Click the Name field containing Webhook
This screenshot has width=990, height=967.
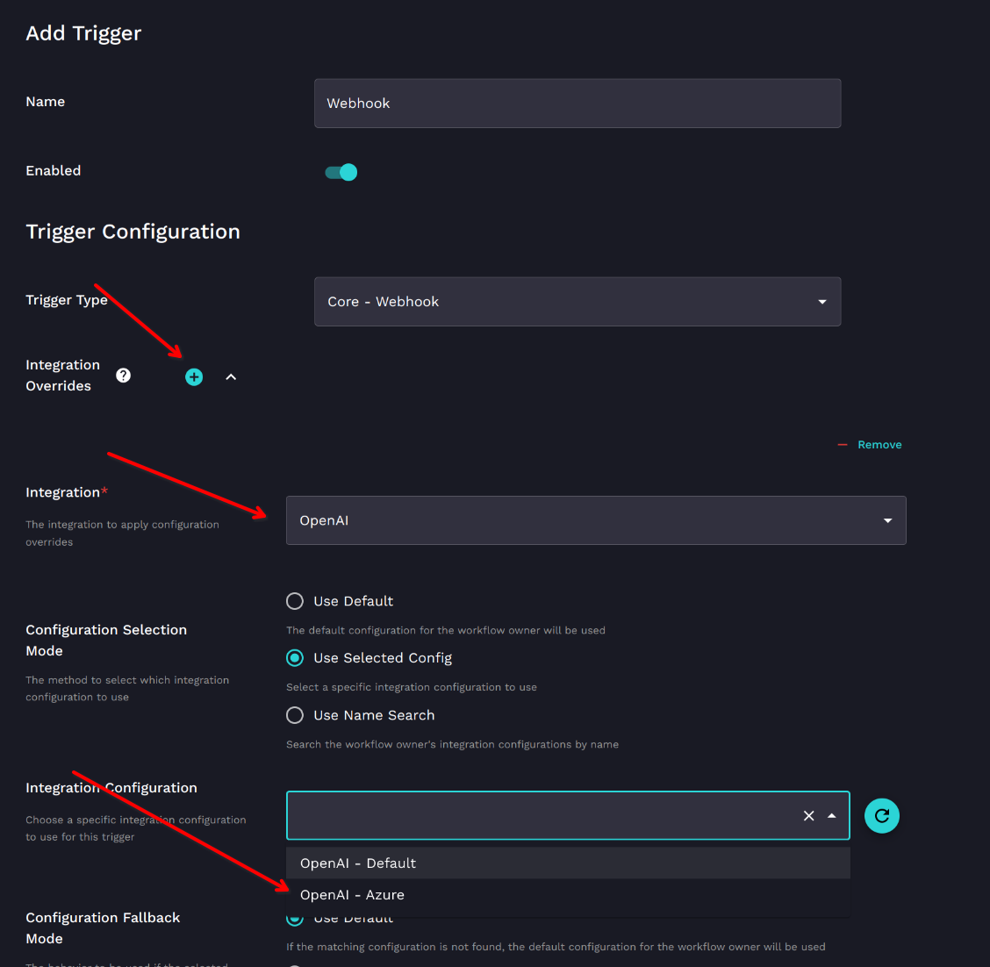point(577,104)
